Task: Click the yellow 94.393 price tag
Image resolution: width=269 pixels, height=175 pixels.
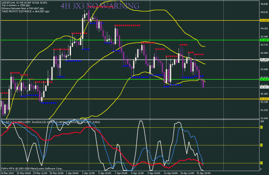Action: pos(264,20)
